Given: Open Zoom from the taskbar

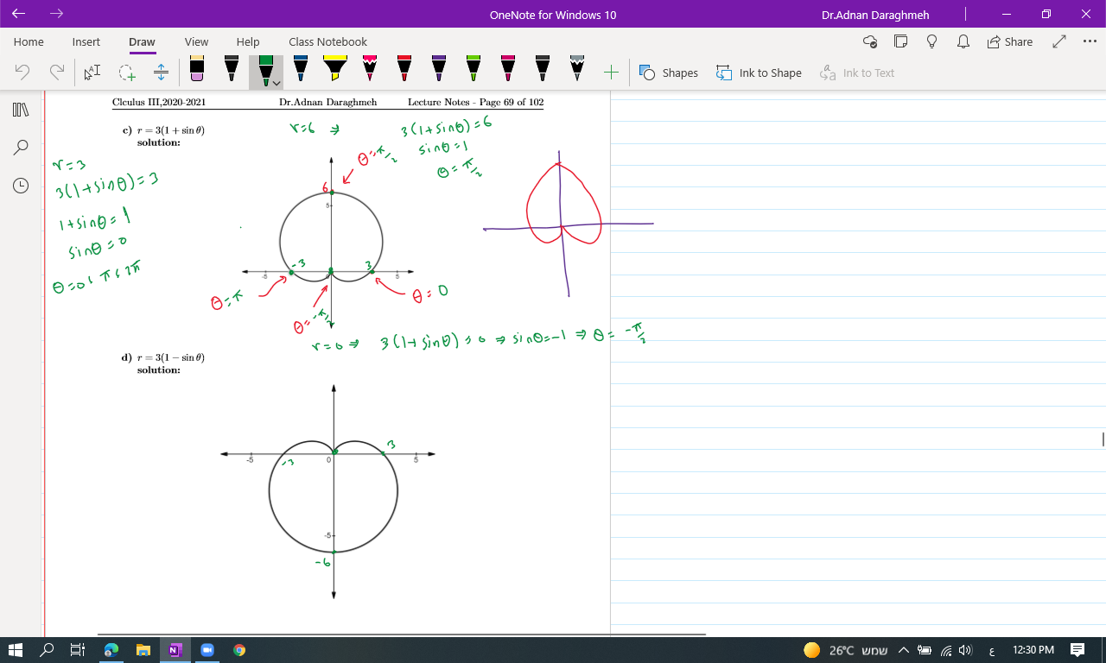Looking at the screenshot, I should click(x=207, y=650).
